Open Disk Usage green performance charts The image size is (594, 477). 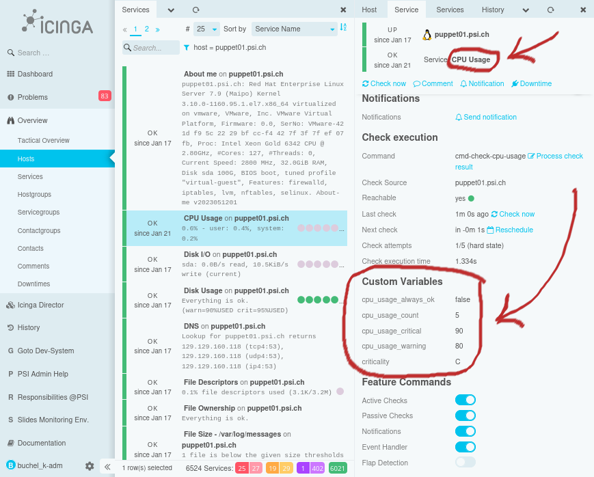pos(321,300)
